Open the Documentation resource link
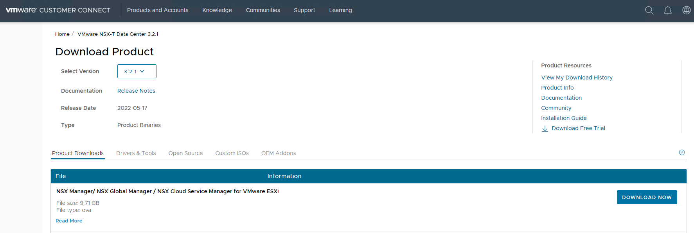The width and height of the screenshot is (694, 233). [561, 98]
